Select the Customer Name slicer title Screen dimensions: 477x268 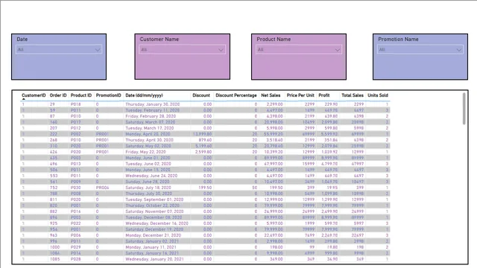pos(159,39)
